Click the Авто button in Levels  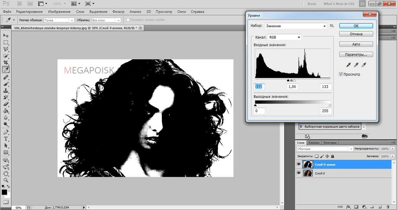click(356, 44)
